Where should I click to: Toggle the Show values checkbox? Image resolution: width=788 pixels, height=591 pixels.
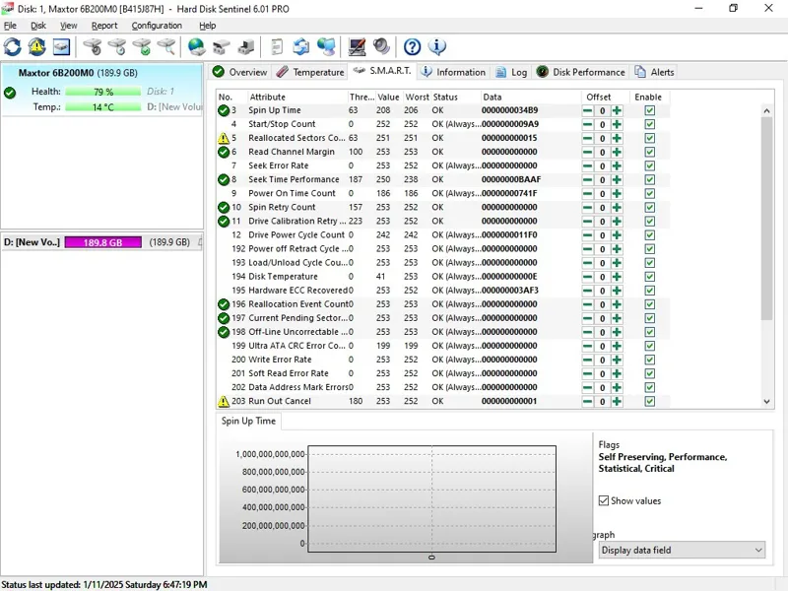tap(604, 500)
